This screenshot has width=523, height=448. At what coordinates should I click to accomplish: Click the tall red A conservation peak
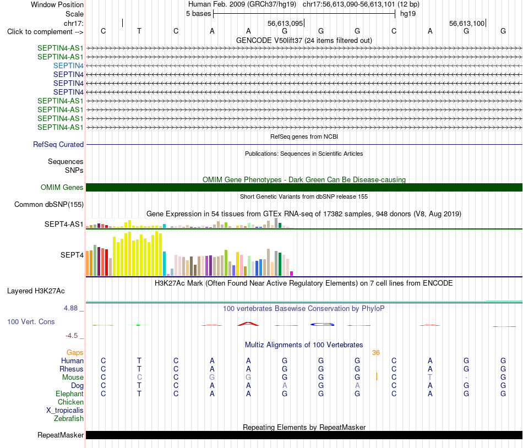tap(248, 324)
